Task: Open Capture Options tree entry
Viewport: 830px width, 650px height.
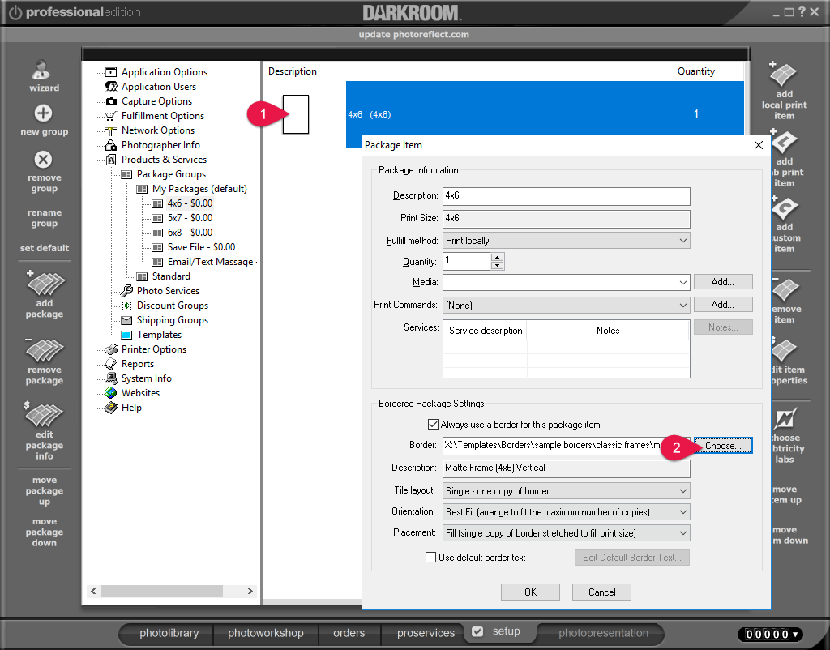Action: (x=156, y=101)
